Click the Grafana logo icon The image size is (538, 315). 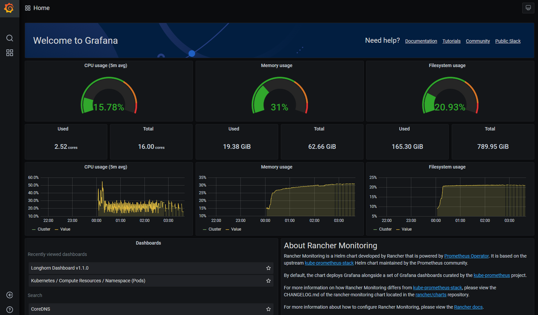coord(9,8)
